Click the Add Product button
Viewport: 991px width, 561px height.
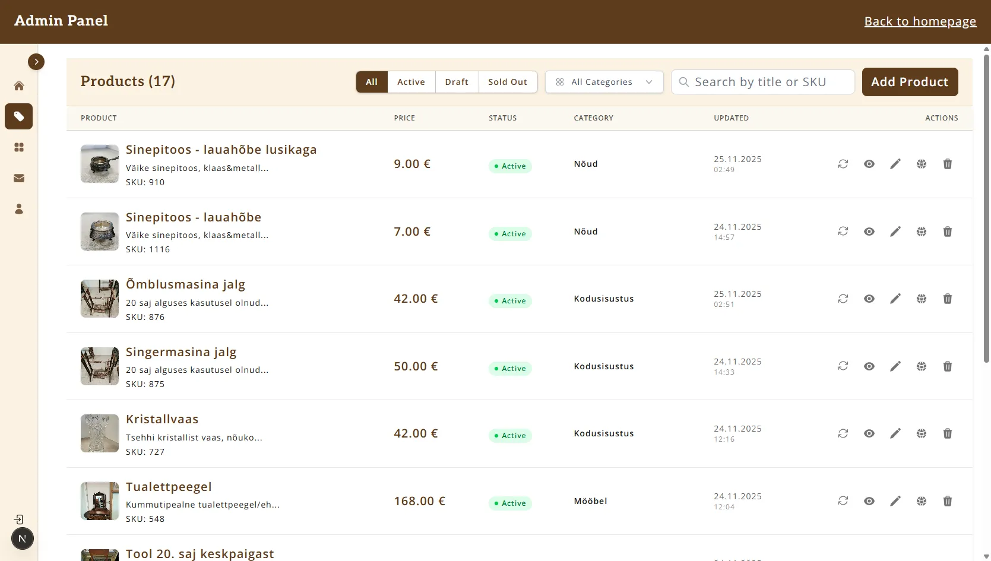pos(910,82)
